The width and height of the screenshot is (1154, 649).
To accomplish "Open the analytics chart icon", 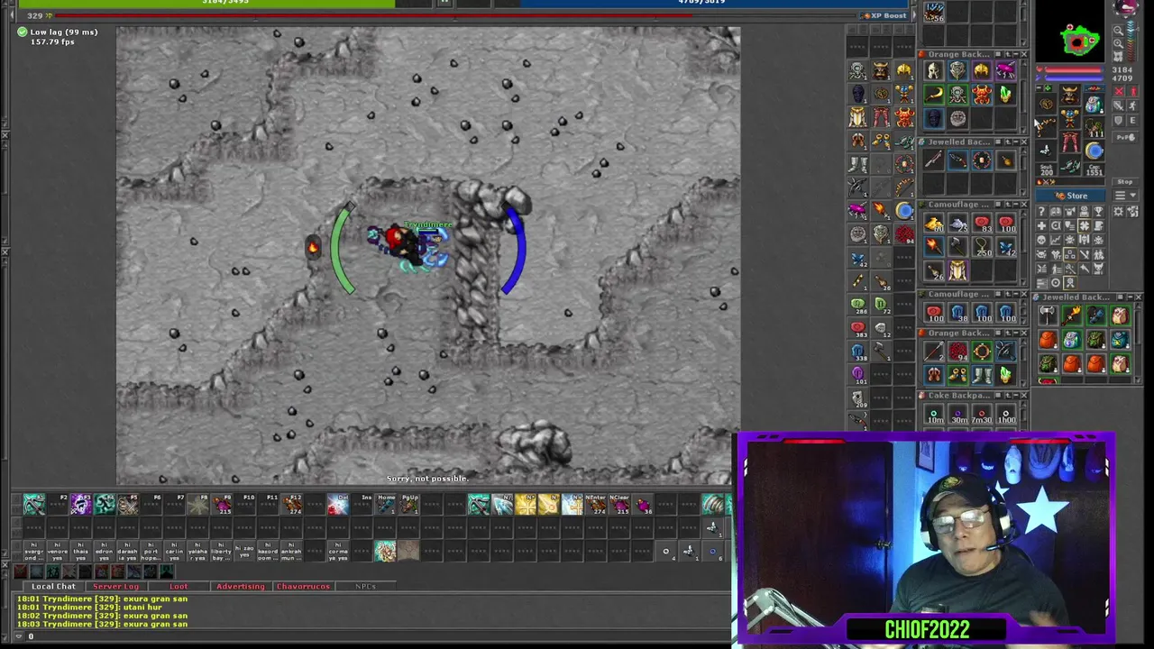I will pyautogui.click(x=1056, y=240).
